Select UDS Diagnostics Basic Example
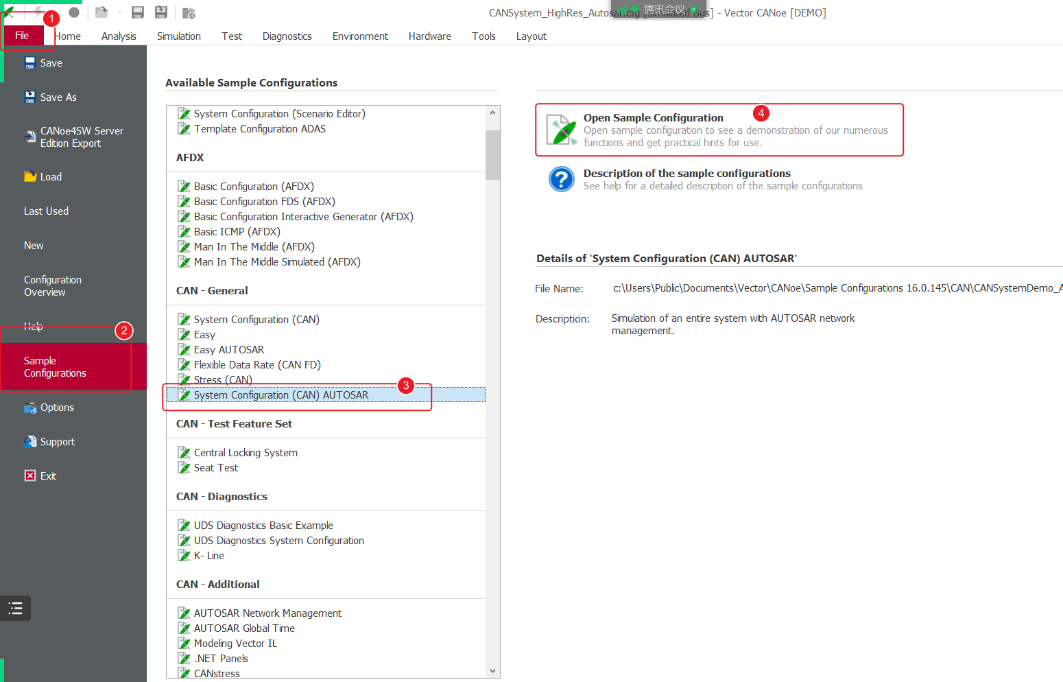This screenshot has height=682, width=1063. 263,526
